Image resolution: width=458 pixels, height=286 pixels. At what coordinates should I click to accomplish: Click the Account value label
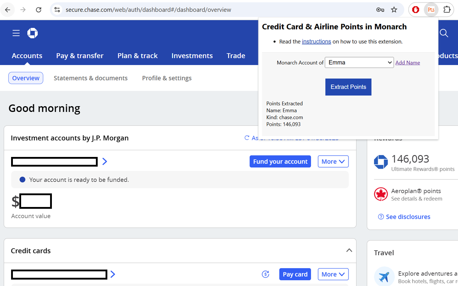[x=31, y=216]
